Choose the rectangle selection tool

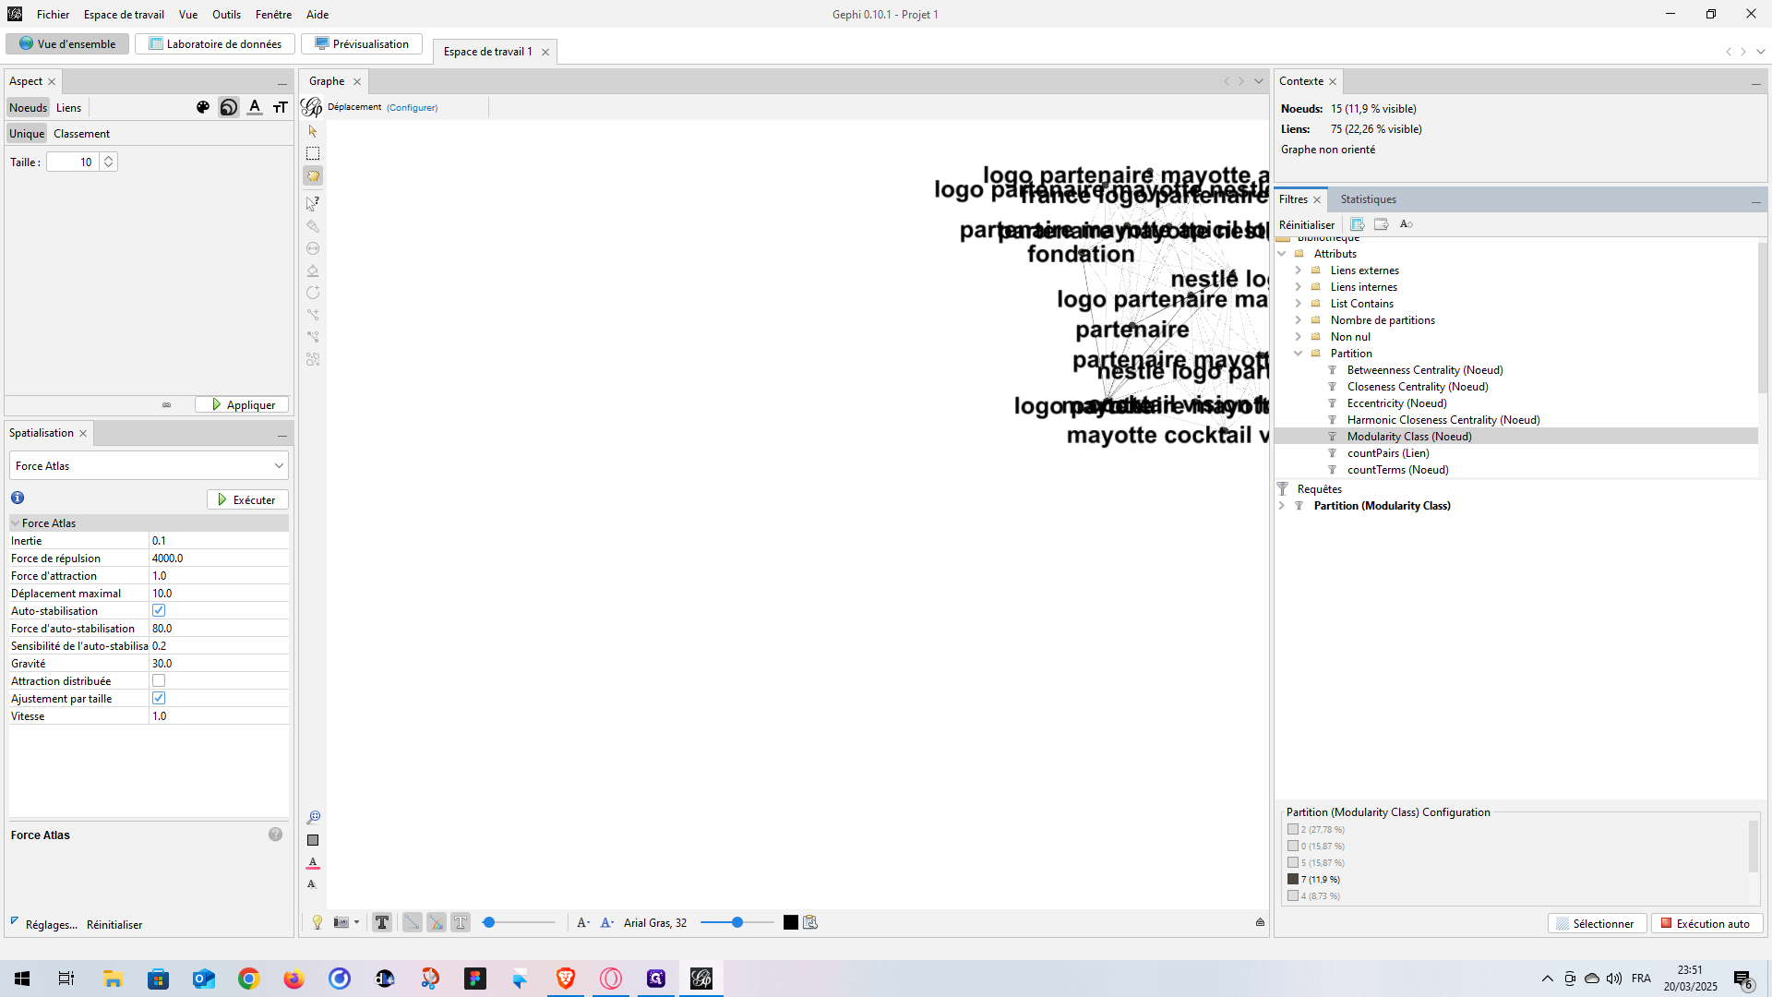click(313, 153)
